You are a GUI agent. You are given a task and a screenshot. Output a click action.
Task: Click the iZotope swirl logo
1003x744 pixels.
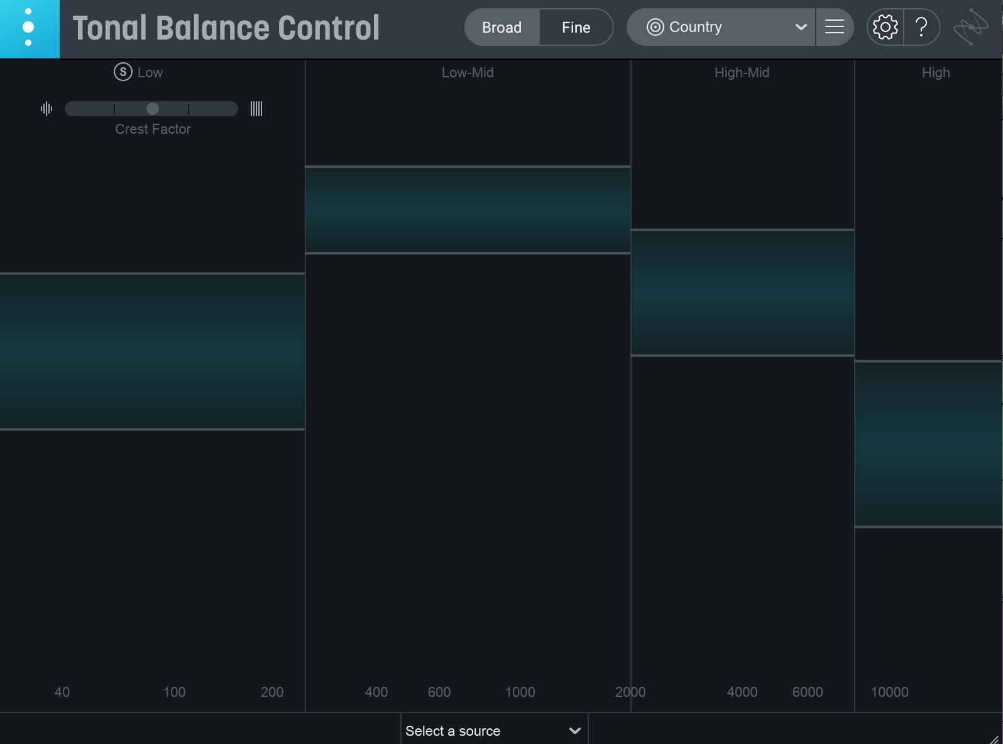971,27
